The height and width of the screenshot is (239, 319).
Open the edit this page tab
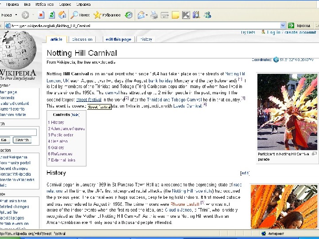pos(118,39)
